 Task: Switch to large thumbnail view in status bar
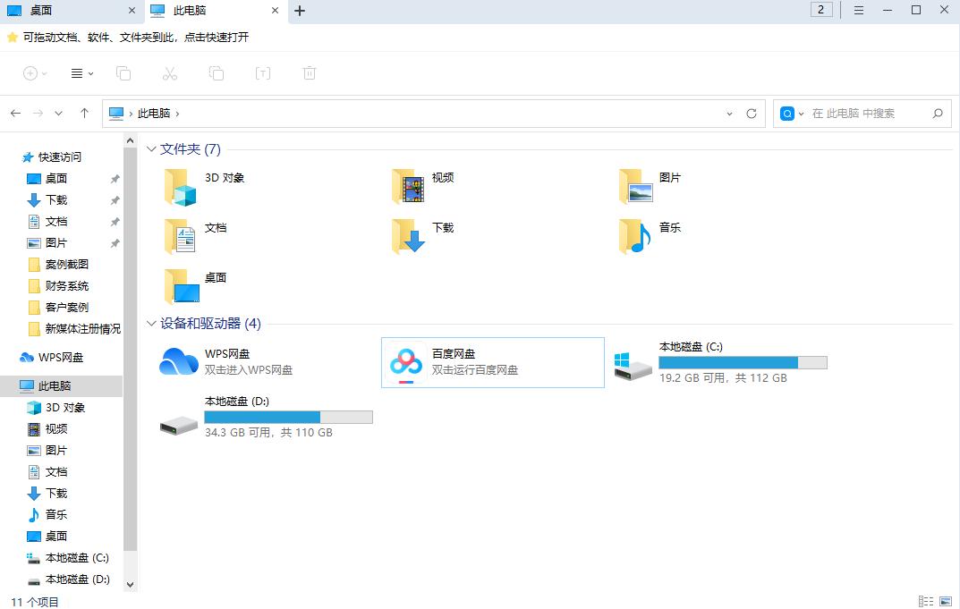tap(945, 601)
